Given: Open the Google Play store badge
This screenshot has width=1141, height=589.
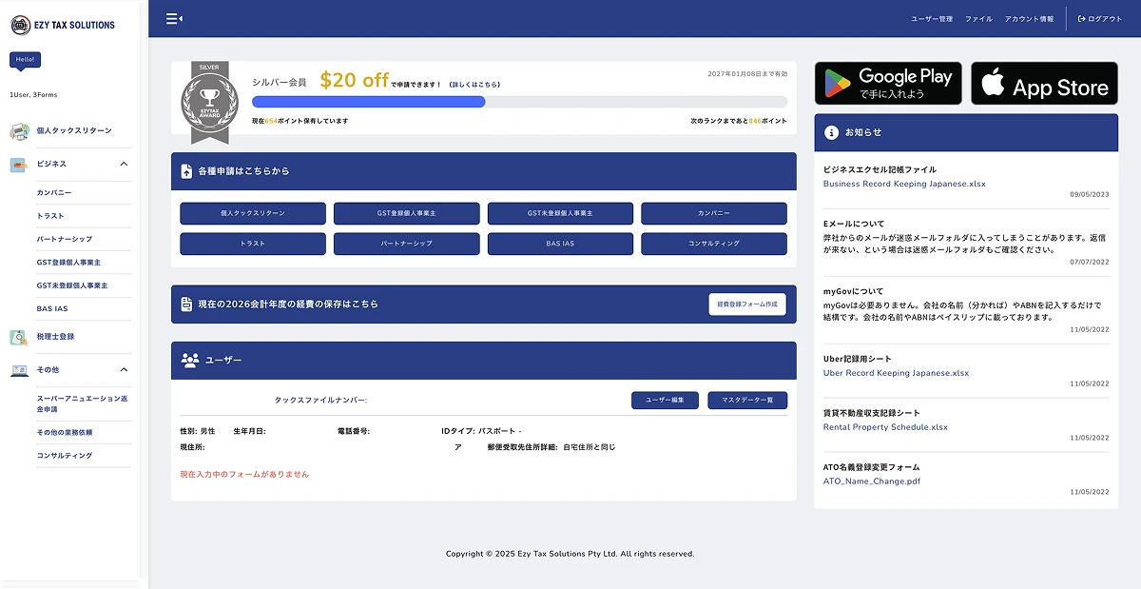Looking at the screenshot, I should (888, 84).
